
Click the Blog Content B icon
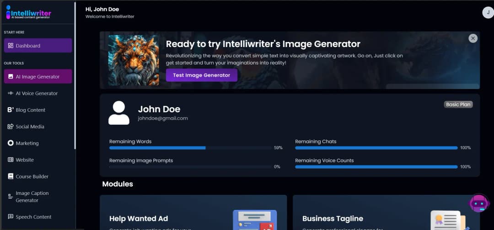click(x=11, y=110)
